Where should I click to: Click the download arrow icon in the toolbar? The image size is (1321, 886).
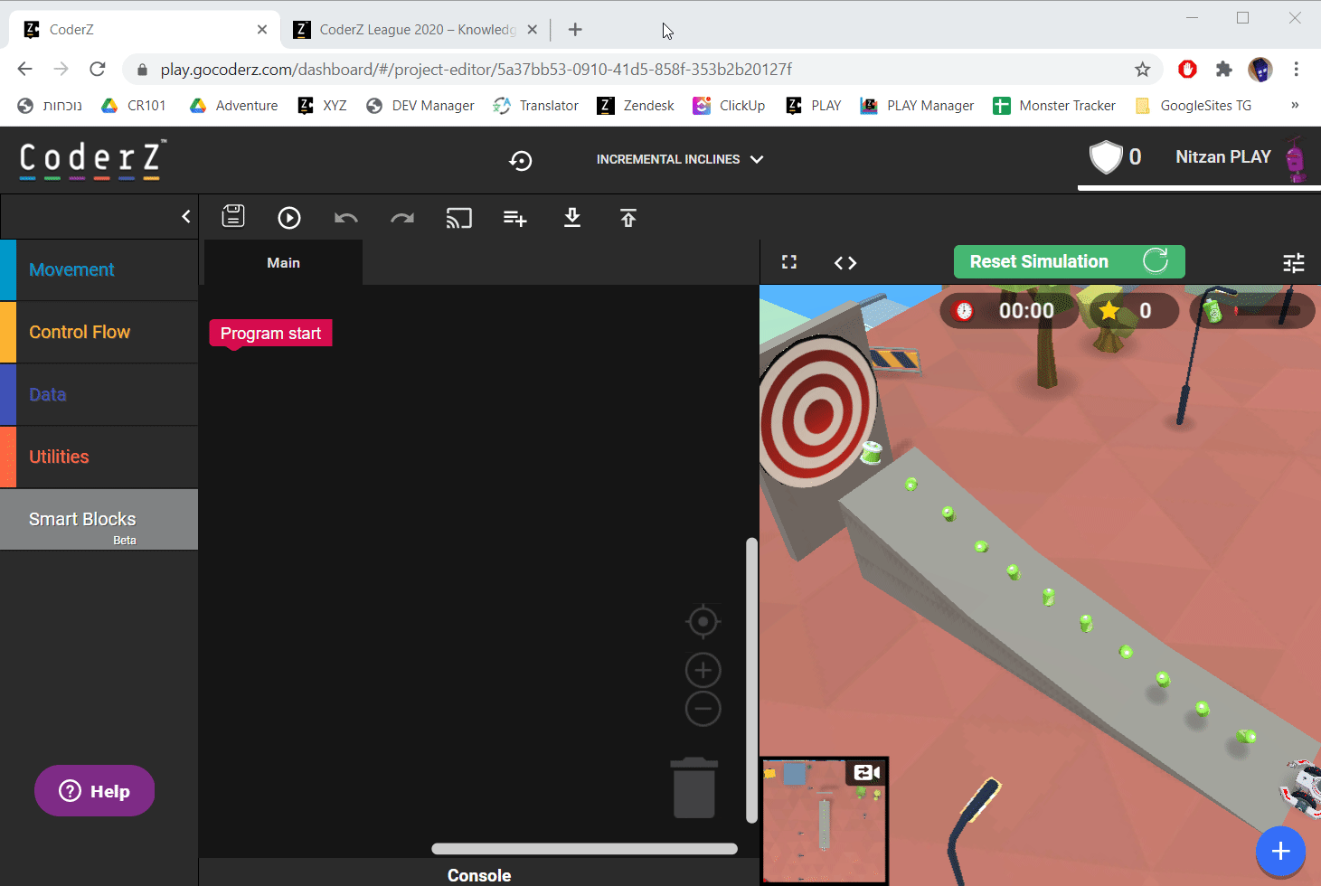[572, 218]
